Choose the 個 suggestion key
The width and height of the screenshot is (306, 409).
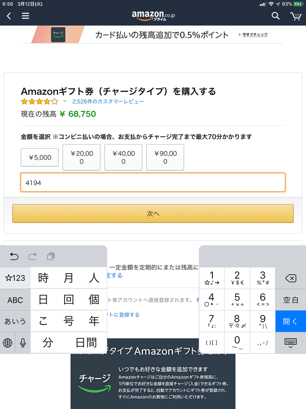(94, 300)
